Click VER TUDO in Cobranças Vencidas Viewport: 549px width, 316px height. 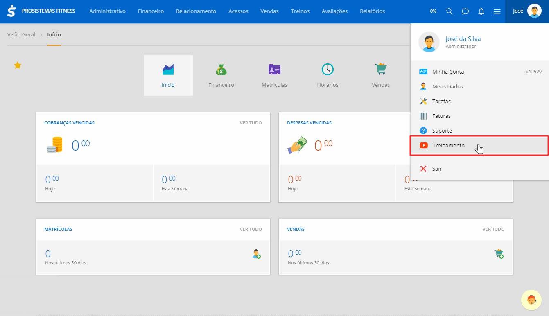coord(251,123)
